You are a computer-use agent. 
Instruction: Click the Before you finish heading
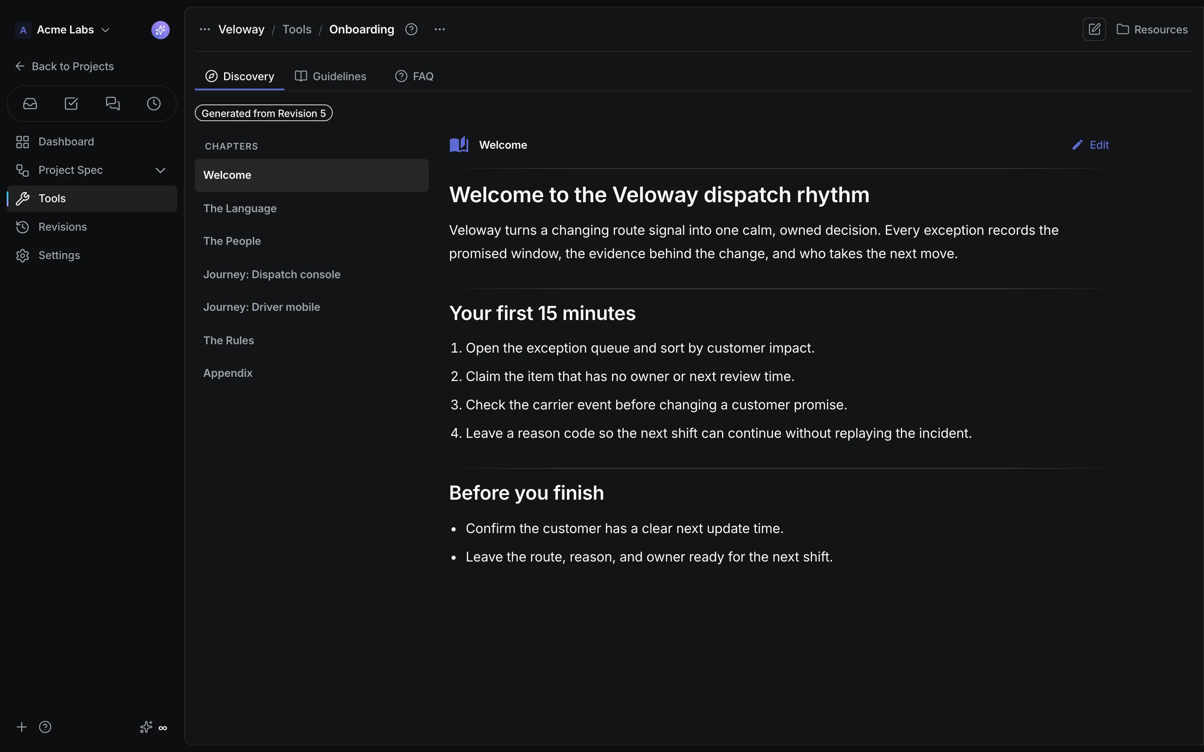coord(526,493)
